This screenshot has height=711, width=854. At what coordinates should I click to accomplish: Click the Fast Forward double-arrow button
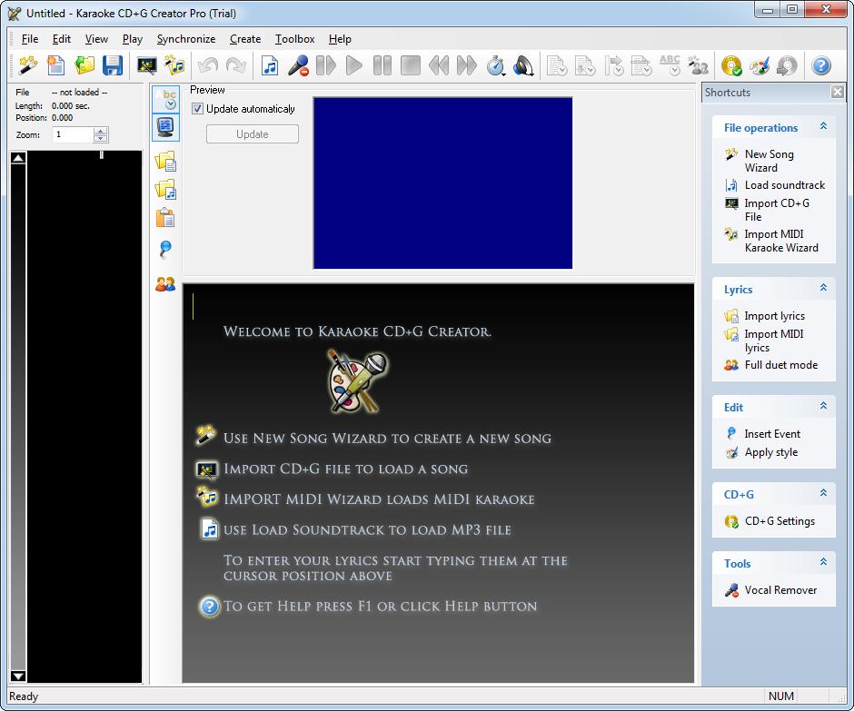coord(467,66)
